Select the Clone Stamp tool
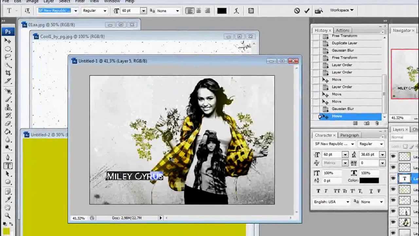This screenshot has height=236, width=419. point(8,108)
